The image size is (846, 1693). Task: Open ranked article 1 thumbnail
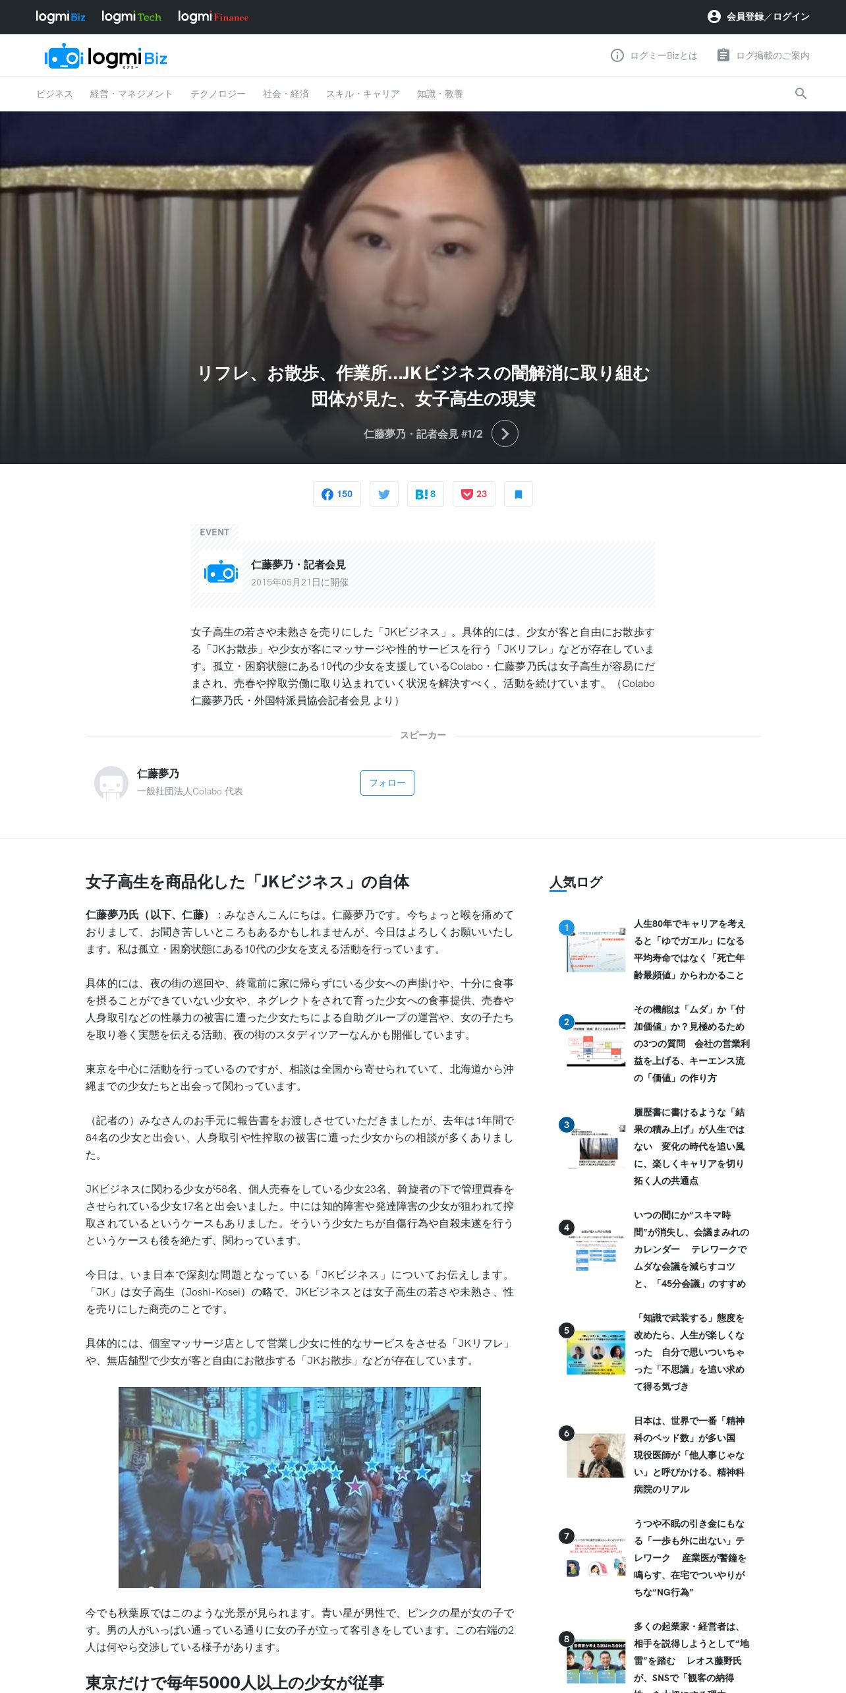(x=596, y=949)
